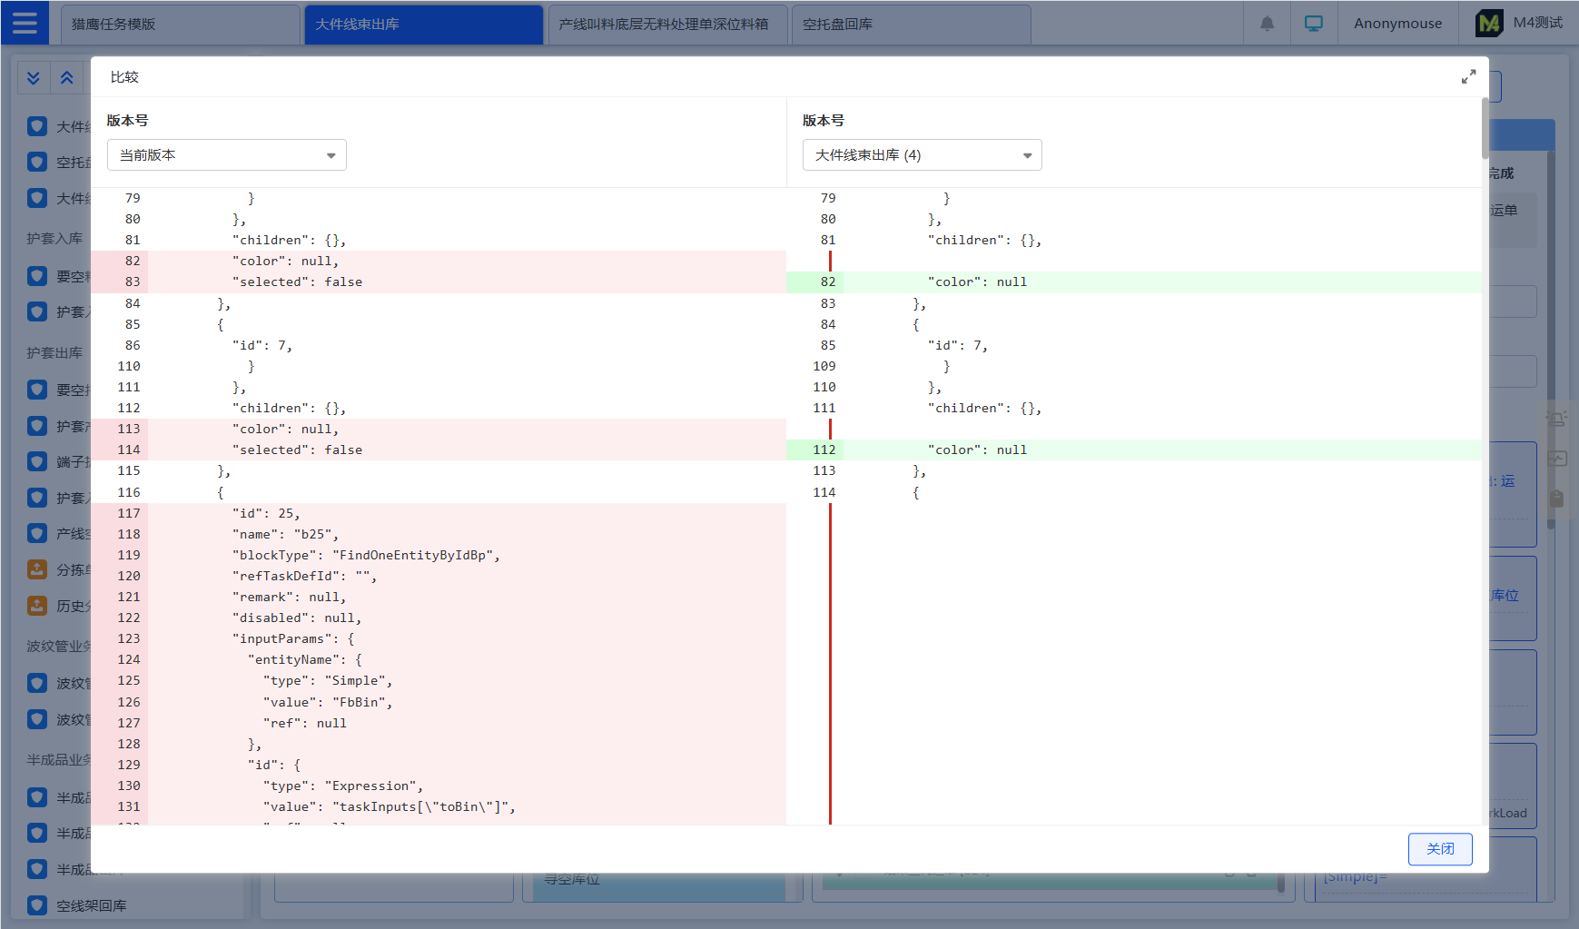The image size is (1579, 929).
Task: Click the Anonymouse user name
Action: coord(1397,24)
